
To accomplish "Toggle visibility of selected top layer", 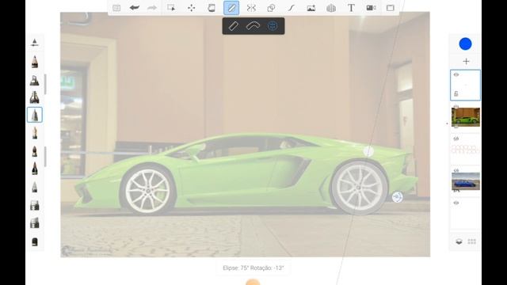I will [456, 74].
